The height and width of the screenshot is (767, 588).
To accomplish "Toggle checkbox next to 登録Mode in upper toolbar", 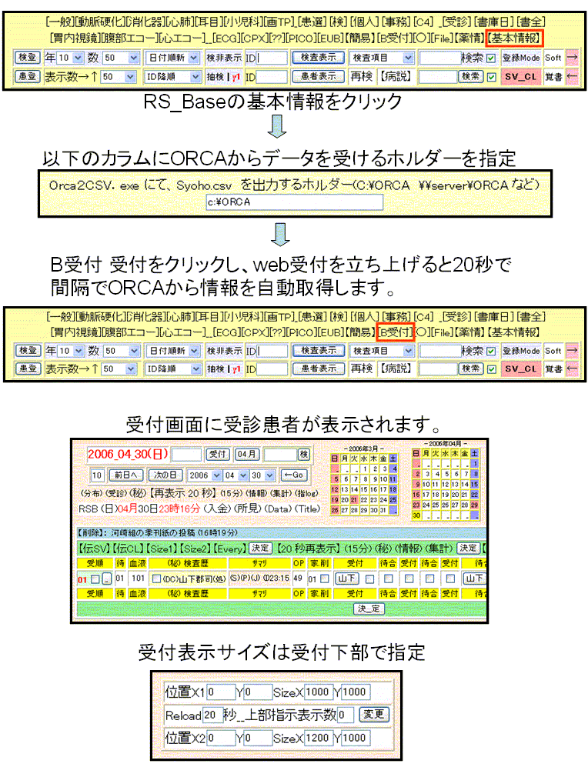I will pos(491,58).
